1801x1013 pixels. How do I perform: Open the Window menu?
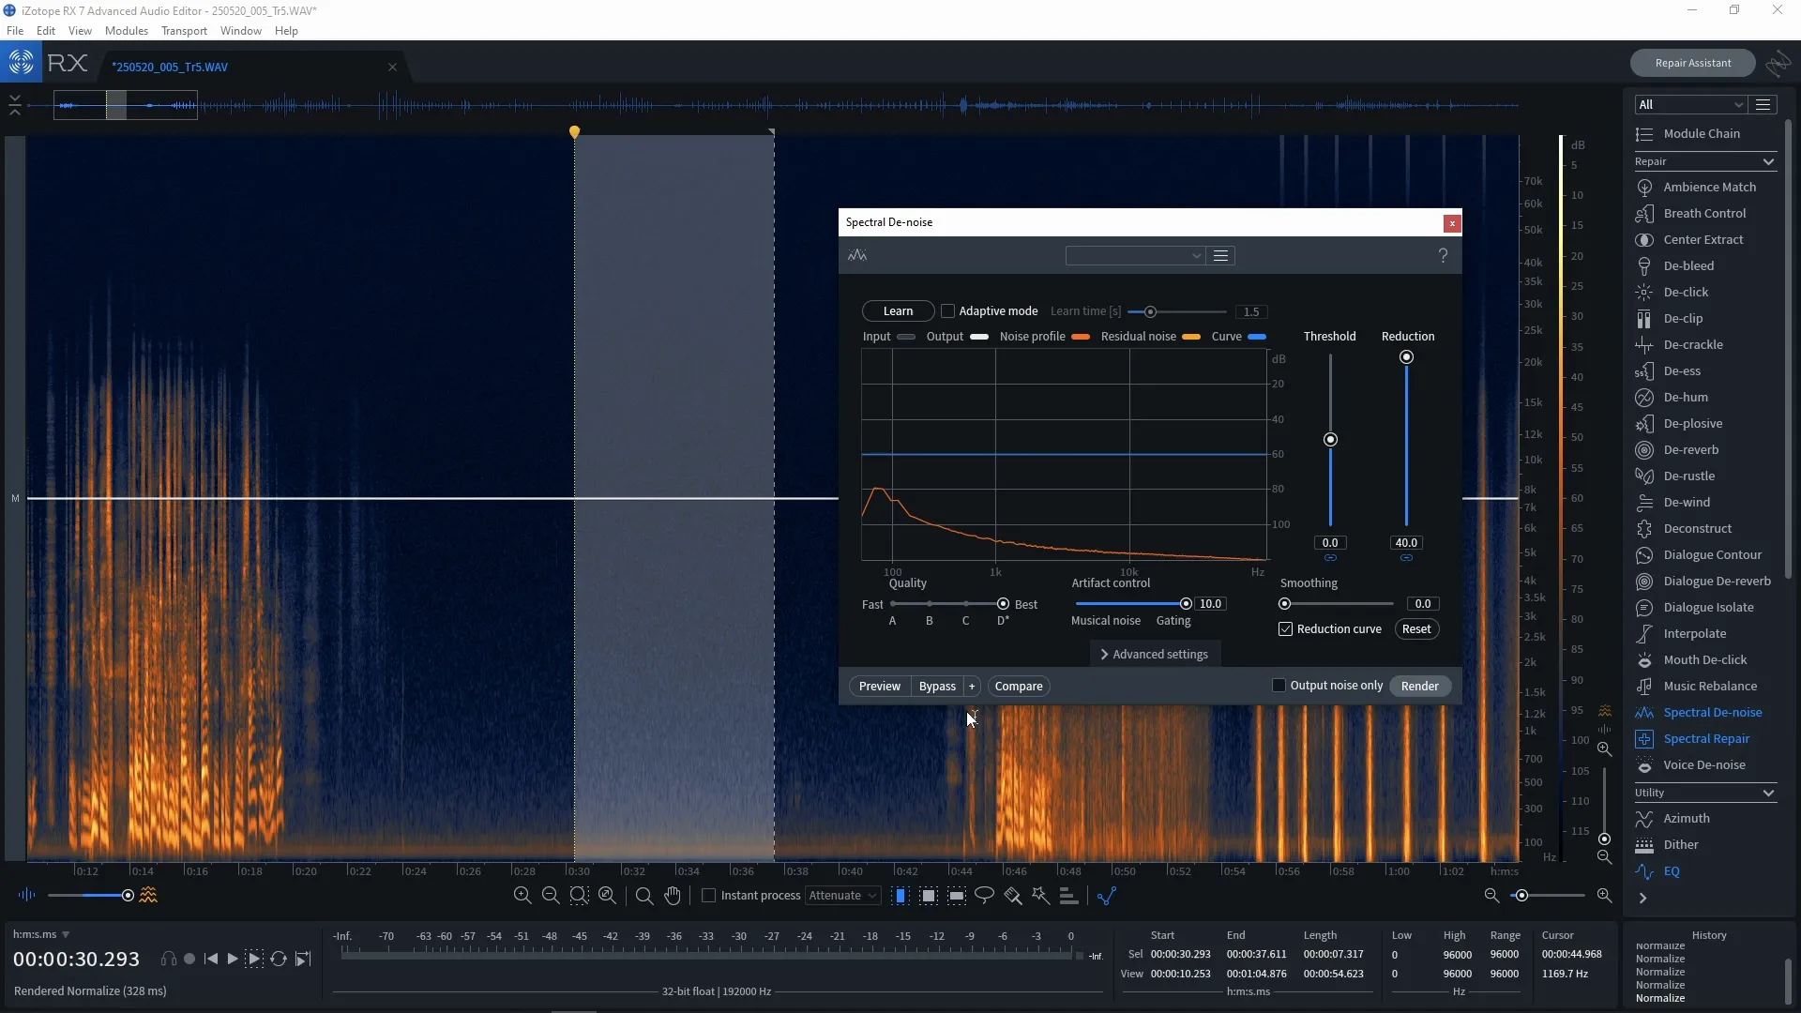pyautogui.click(x=241, y=31)
